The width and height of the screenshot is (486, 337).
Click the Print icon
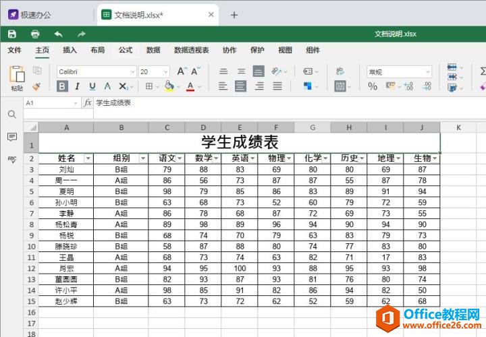pyautogui.click(x=35, y=34)
